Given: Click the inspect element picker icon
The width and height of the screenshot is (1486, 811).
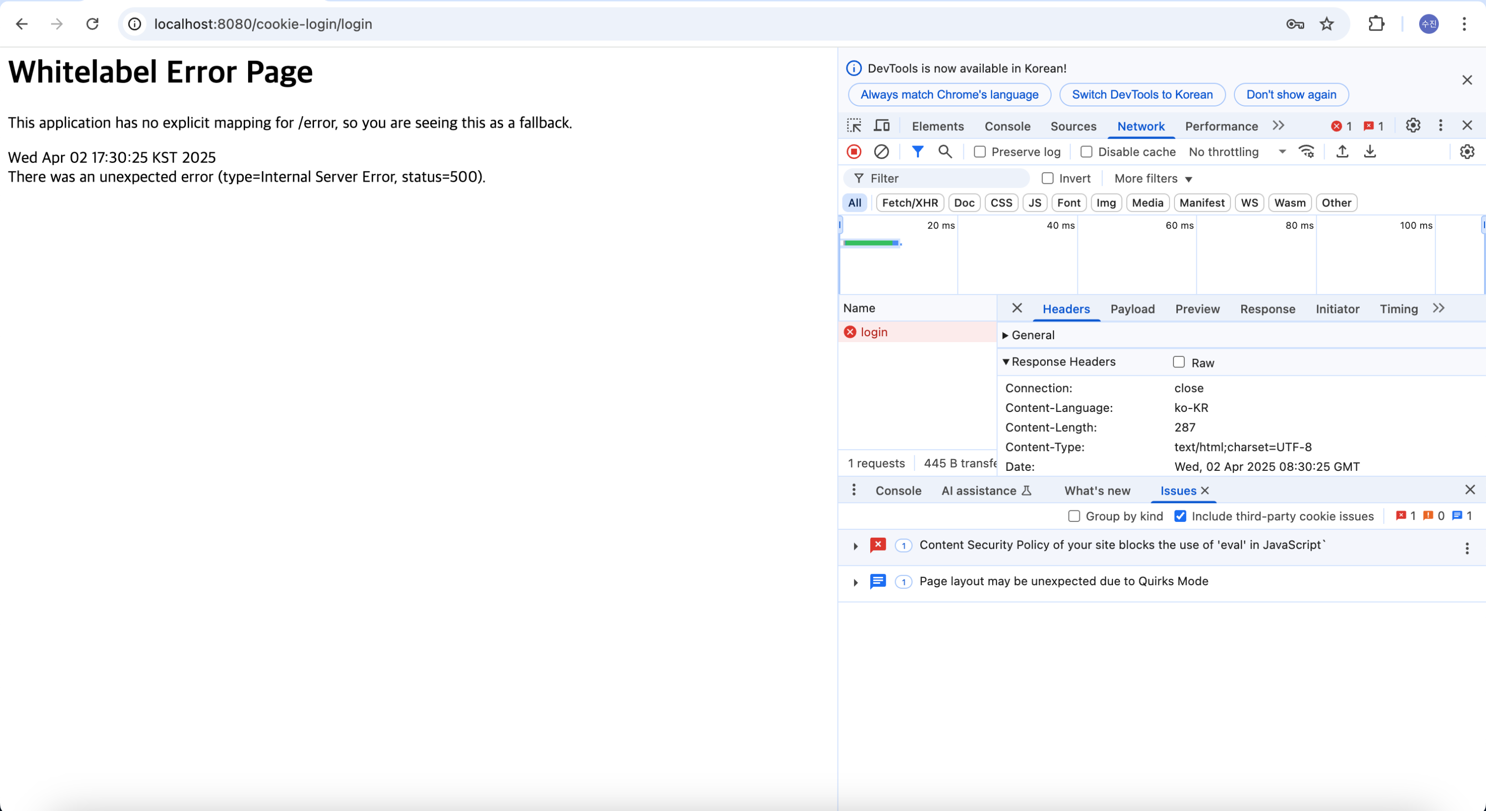Looking at the screenshot, I should pos(854,126).
